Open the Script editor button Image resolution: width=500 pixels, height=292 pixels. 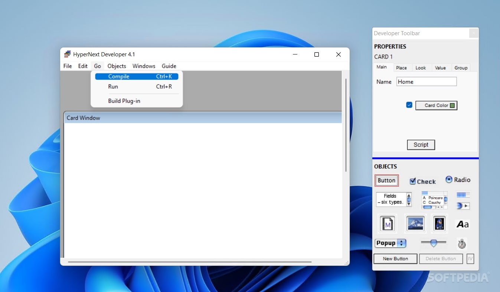(x=421, y=145)
